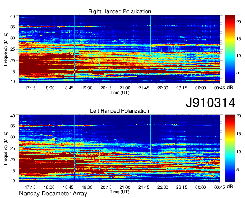This screenshot has height=198, width=245.
Task: Click 25 MHz tick on Right Handed plot
Action: coord(13,49)
